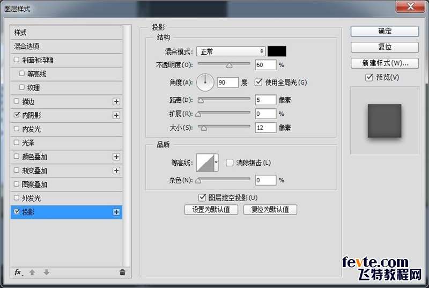Toggle 使用全局光 checkbox

click(258, 82)
